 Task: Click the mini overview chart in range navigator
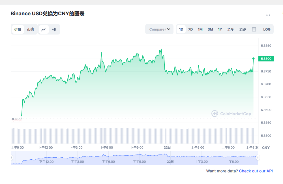point(134,158)
